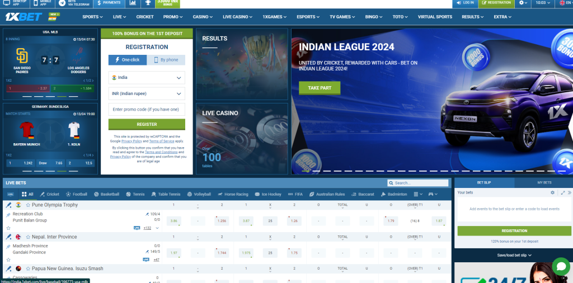Screen dimensions: 573x283
Task: Click the Live stream filter icon
Action: point(10,194)
